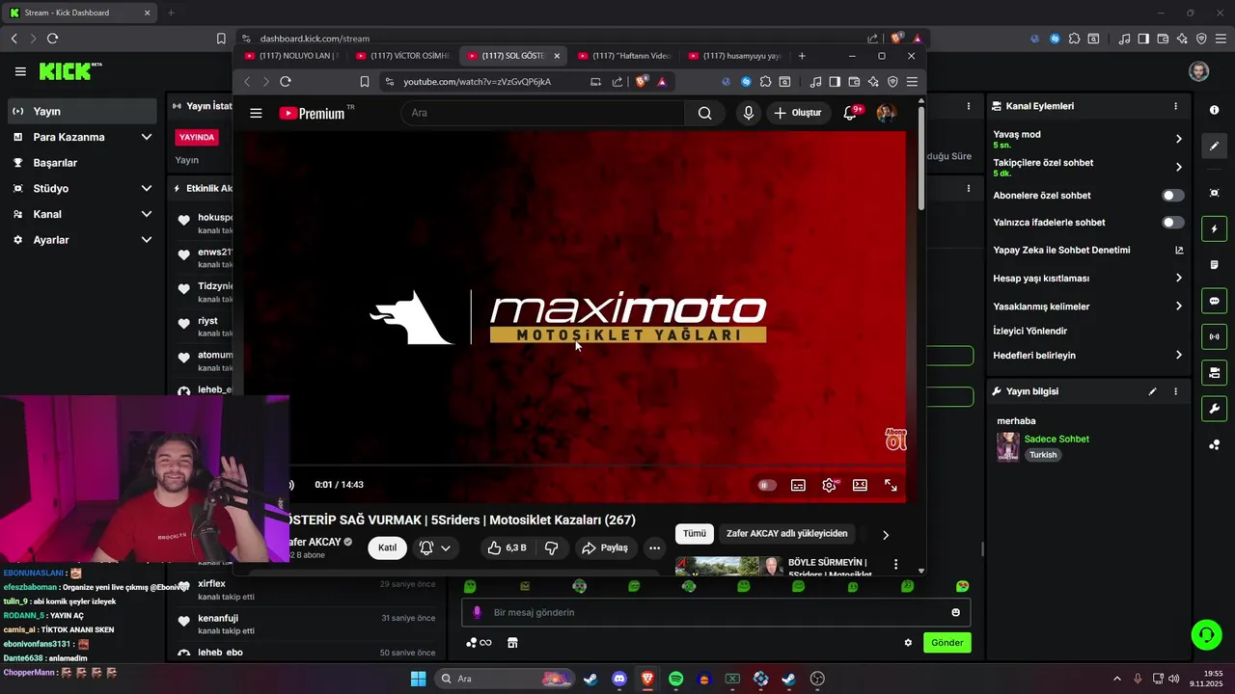The width and height of the screenshot is (1235, 694).
Task: Open the Windows Start menu
Action: pyautogui.click(x=418, y=679)
